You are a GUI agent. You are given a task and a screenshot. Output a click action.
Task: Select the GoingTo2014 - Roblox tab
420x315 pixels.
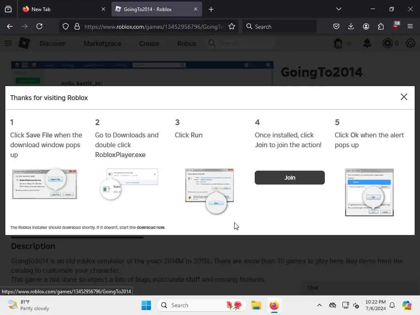coord(157,9)
